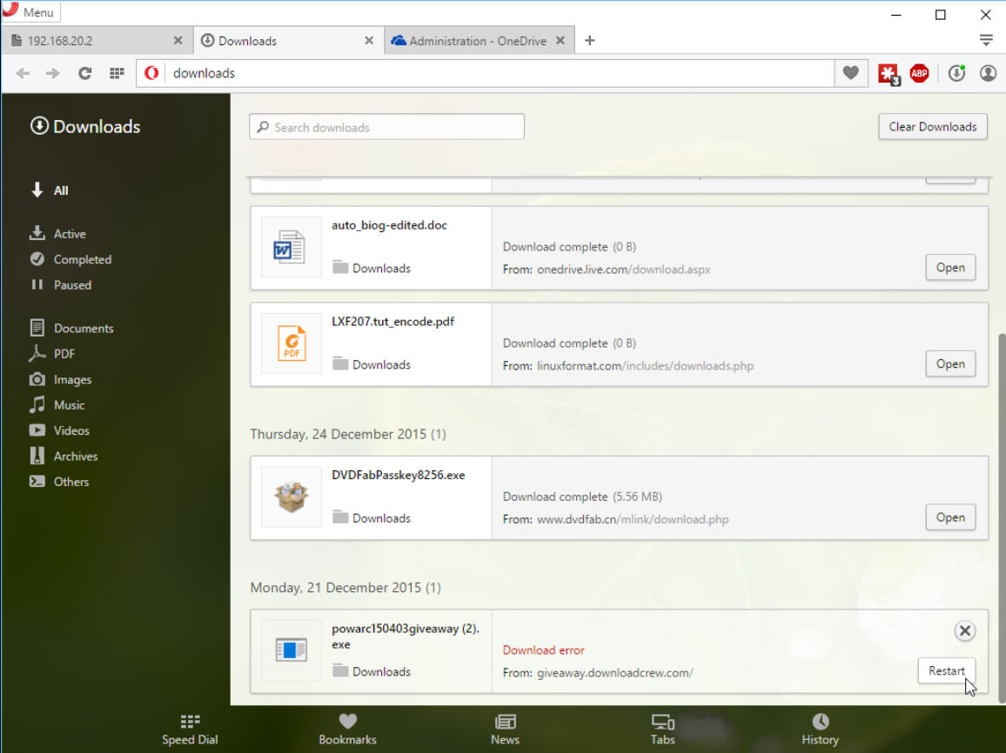Filter by Paused downloads
The width and height of the screenshot is (1006, 753).
[x=60, y=285]
